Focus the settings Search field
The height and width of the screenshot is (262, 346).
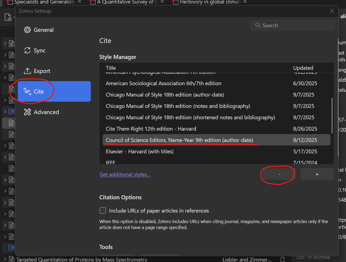click(x=293, y=25)
